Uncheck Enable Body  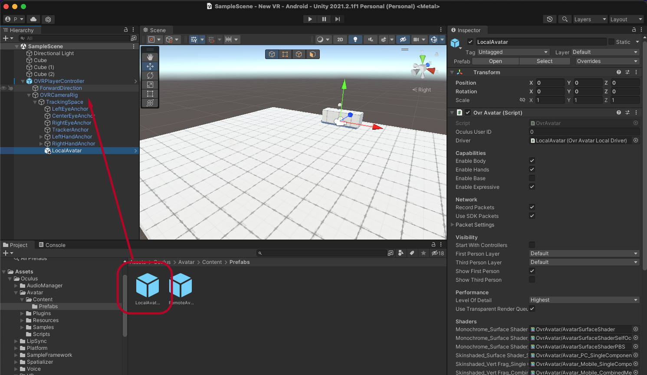click(x=532, y=161)
